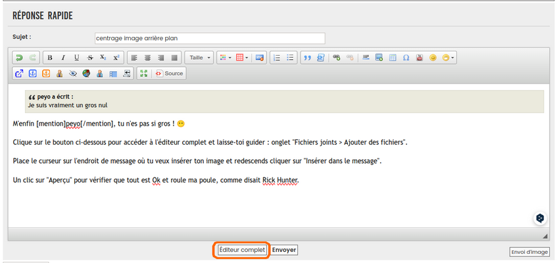
Task: Toggle italic text formatting
Action: (x=63, y=58)
